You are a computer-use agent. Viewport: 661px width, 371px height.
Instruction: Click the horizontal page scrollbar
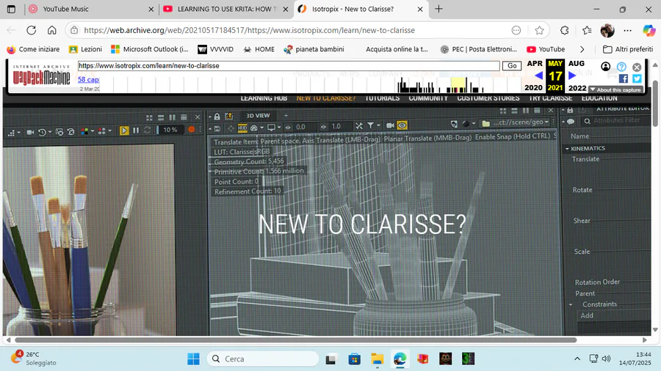coord(295,340)
